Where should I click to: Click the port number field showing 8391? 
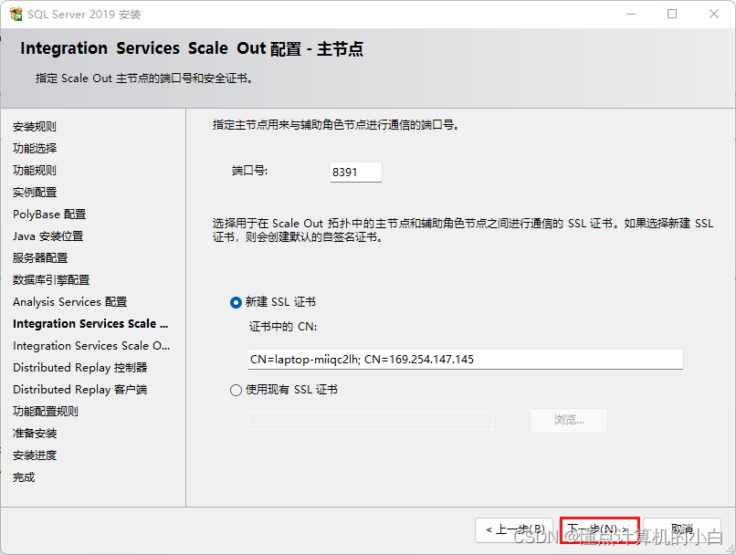pyautogui.click(x=356, y=173)
